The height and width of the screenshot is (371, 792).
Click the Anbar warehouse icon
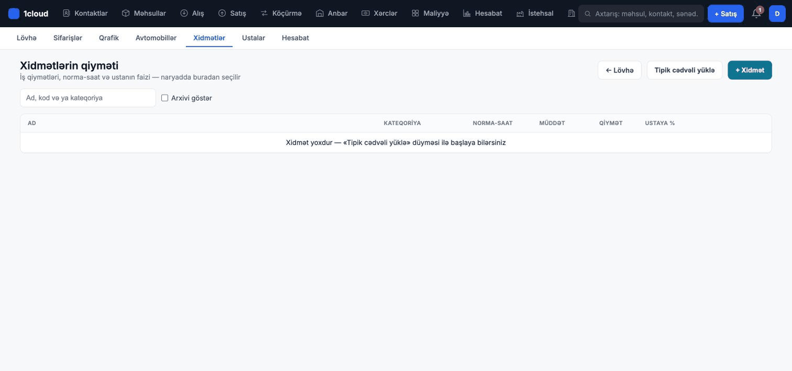tap(320, 13)
